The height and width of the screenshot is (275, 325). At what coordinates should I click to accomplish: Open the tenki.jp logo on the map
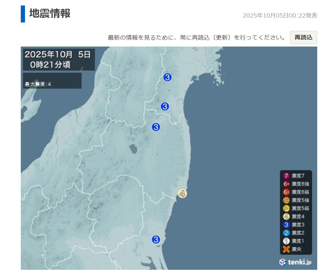pyautogui.click(x=295, y=262)
